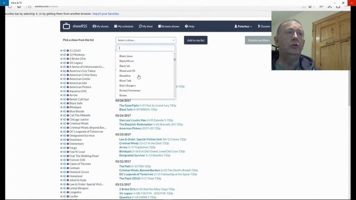
Task: Click the dropdown list scrollbar thumb
Action: pos(175,59)
